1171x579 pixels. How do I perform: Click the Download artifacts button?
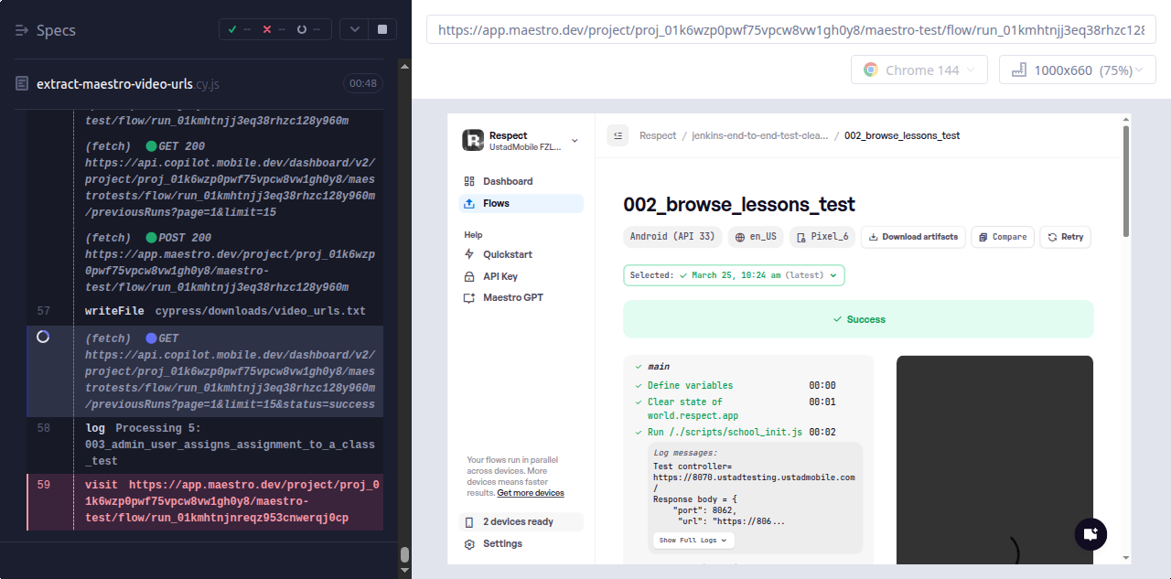(912, 237)
